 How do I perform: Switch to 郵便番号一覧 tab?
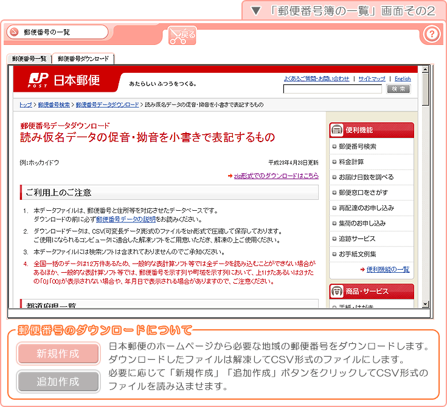pyautogui.click(x=29, y=59)
